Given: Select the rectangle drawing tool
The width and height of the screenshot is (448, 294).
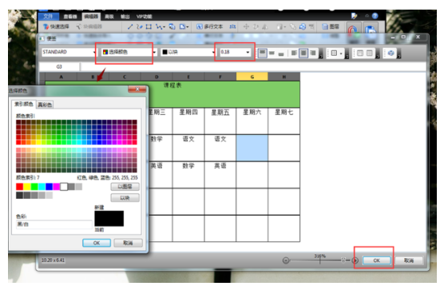Looking at the screenshot, I should click(x=149, y=27).
